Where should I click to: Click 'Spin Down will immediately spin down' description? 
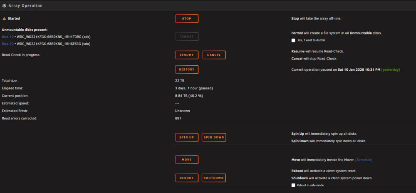[329, 141]
